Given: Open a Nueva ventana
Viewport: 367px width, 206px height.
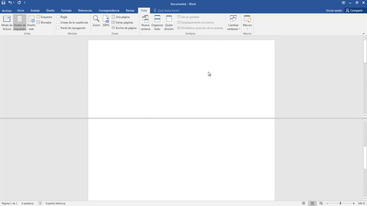Looking at the screenshot, I should (145, 23).
